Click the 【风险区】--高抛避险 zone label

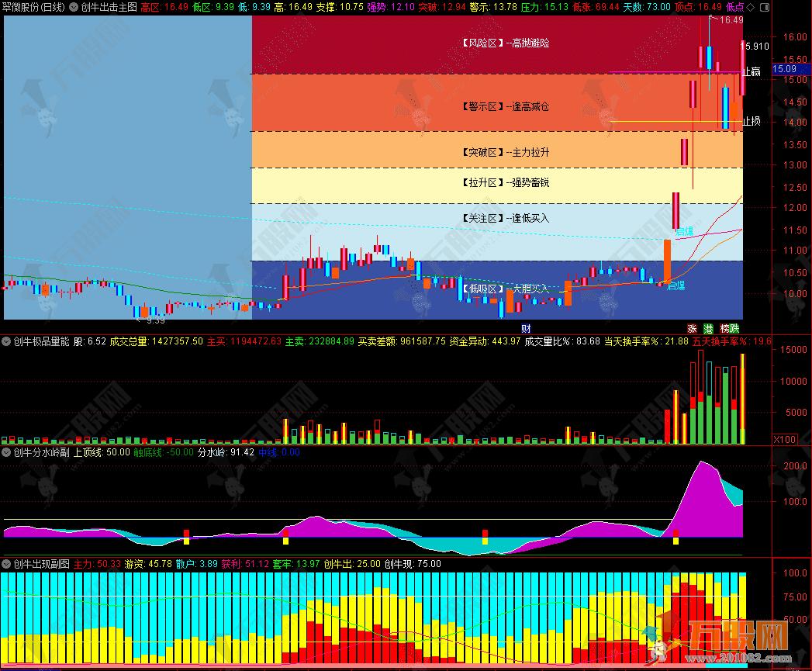pyautogui.click(x=505, y=43)
